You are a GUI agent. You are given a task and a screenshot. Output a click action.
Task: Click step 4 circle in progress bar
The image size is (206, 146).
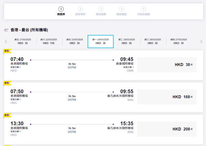coord(122,9)
